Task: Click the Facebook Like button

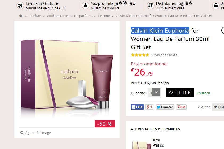Action: click(x=137, y=107)
